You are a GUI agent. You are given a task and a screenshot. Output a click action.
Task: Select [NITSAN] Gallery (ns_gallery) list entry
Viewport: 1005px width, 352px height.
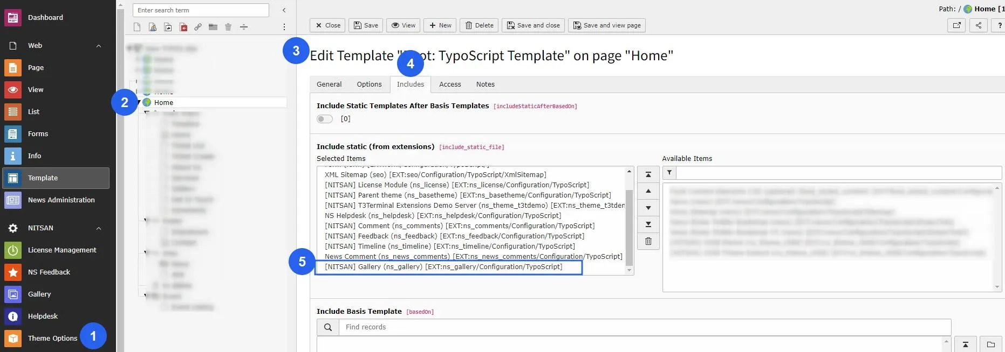[443, 267]
